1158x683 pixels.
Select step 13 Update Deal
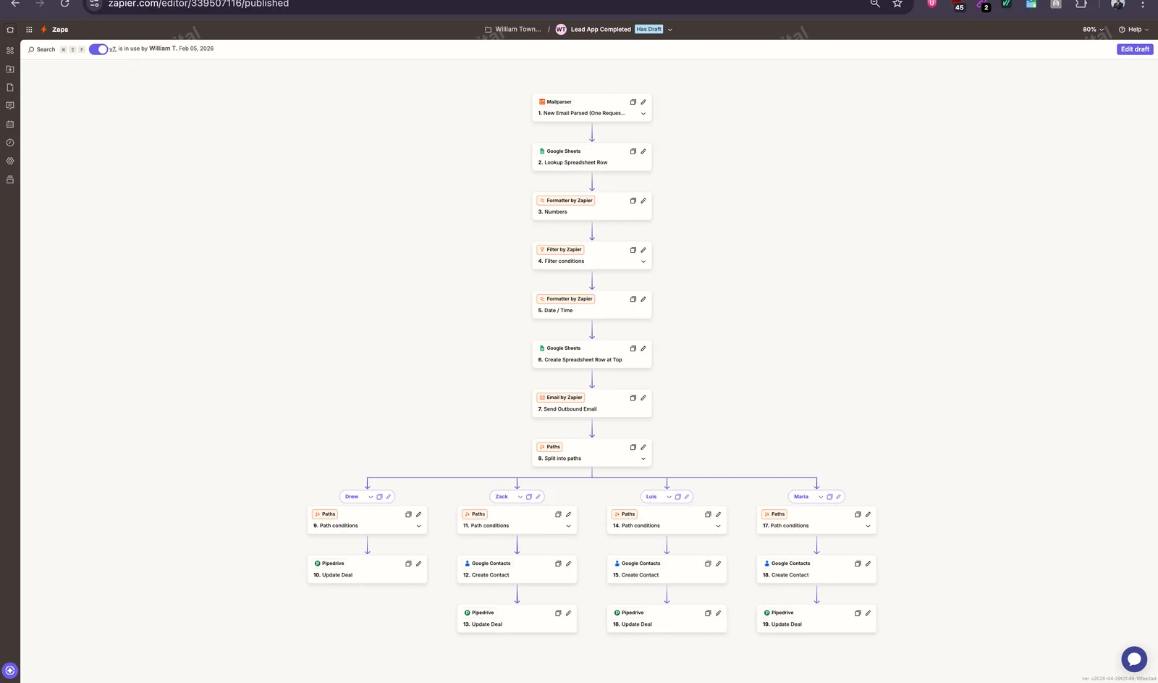pyautogui.click(x=517, y=619)
